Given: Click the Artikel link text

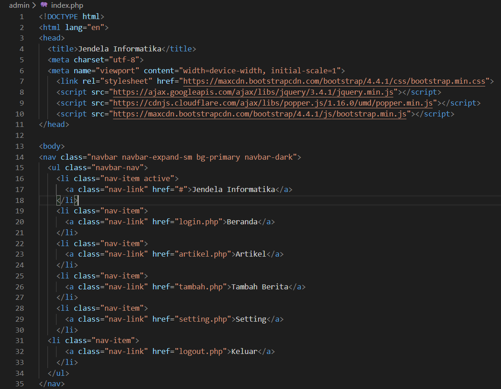Looking at the screenshot, I should click(x=251, y=254).
